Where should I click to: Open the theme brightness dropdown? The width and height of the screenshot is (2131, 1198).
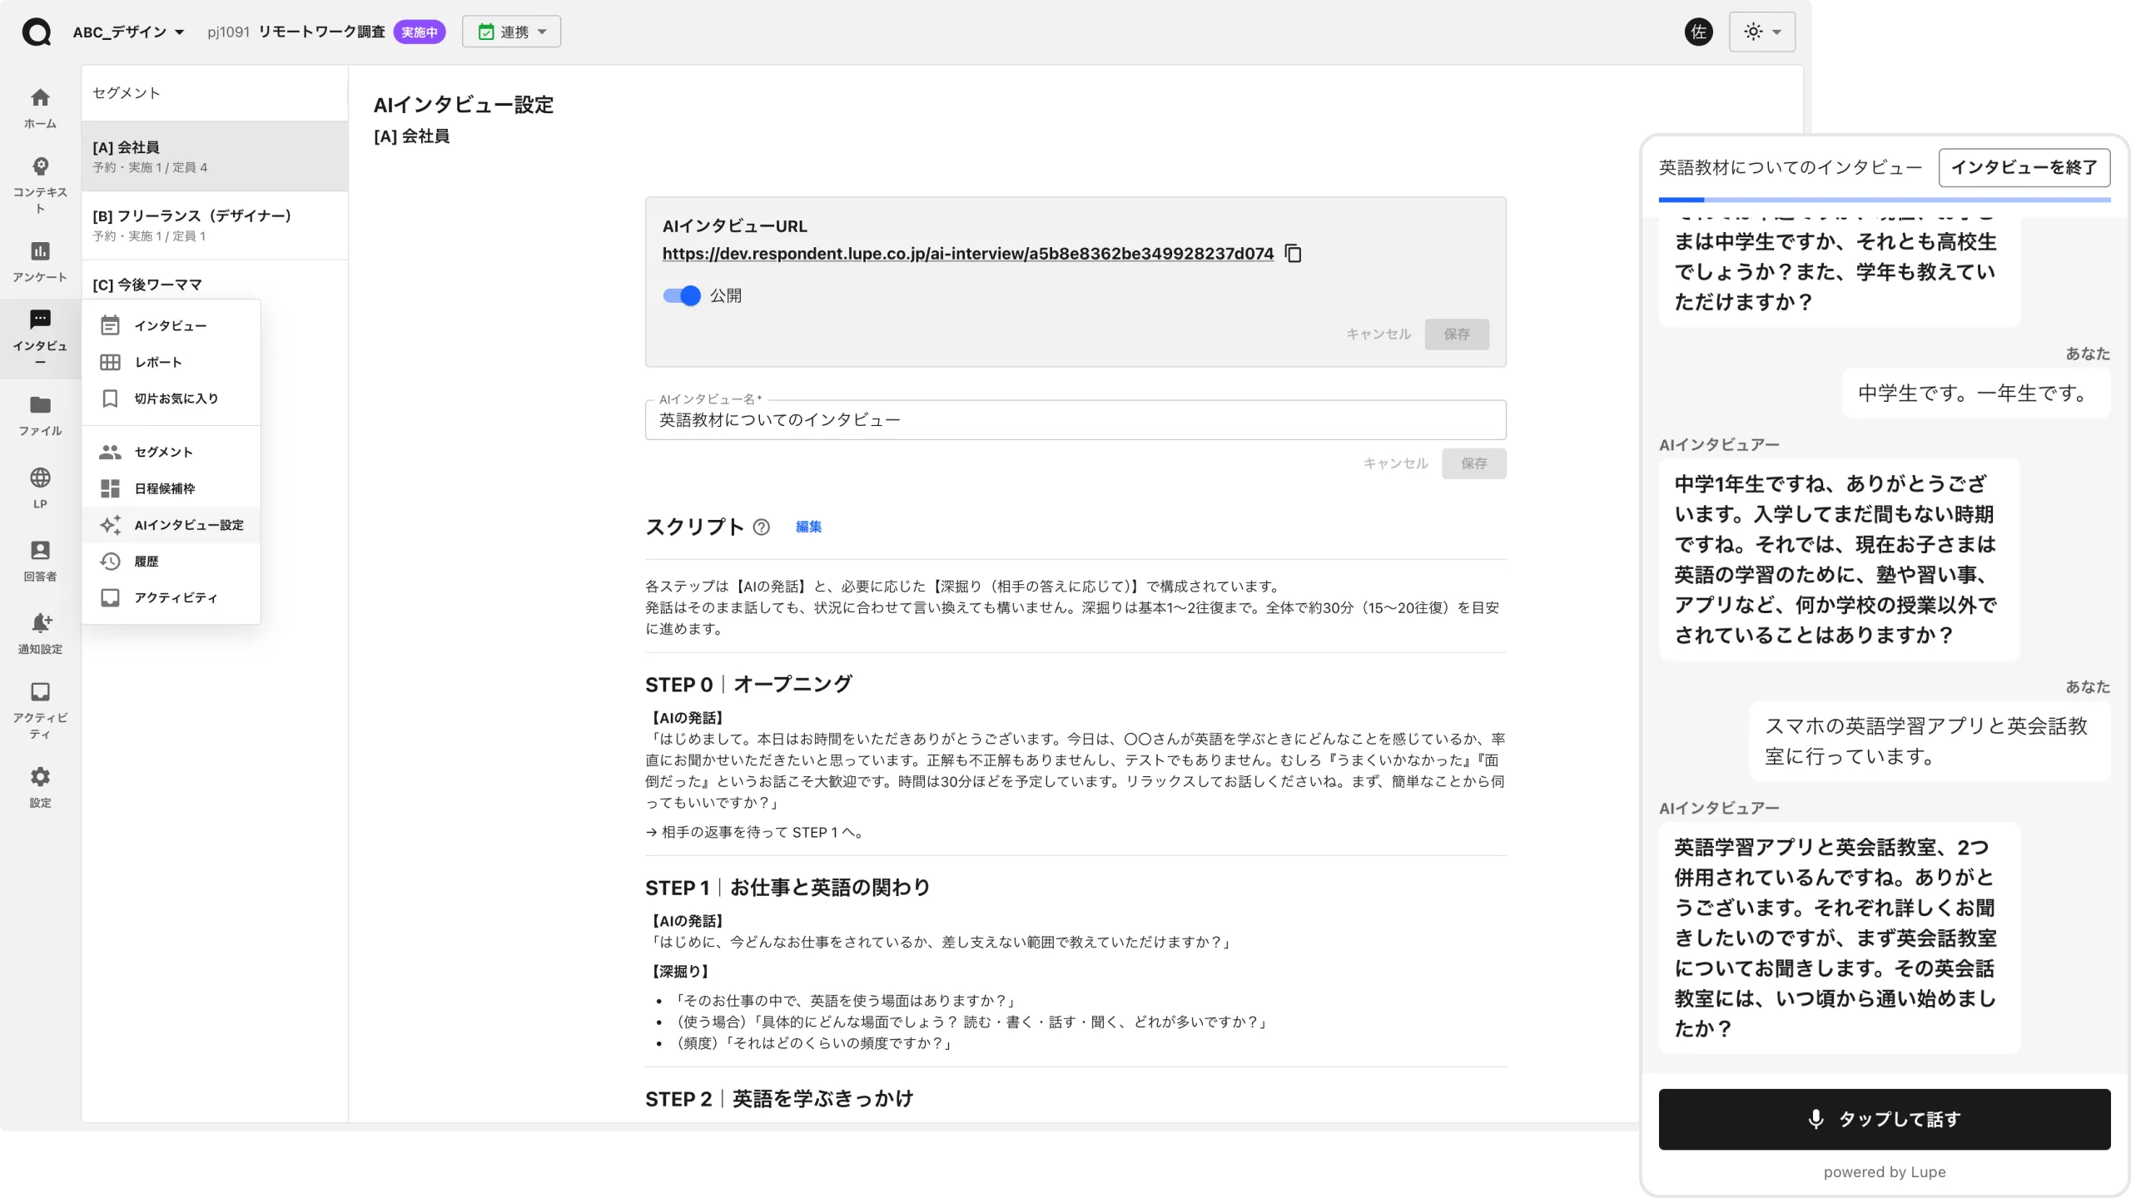[1761, 32]
